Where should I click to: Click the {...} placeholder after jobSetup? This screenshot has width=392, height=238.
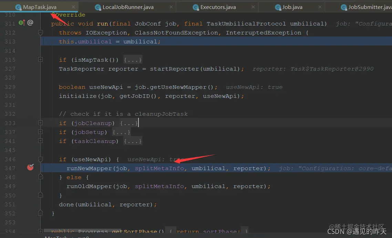[121, 132]
